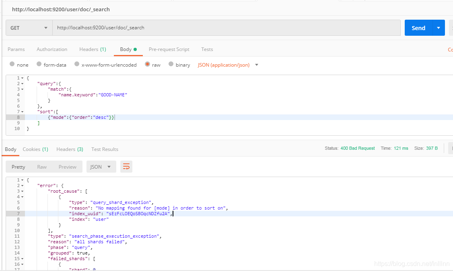Collapse the "failed_shards" fold arrow
Viewport: 453px width, 271px height.
pos(22,259)
